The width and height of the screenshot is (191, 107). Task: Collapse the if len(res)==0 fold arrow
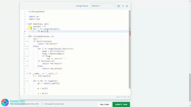click(27, 61)
